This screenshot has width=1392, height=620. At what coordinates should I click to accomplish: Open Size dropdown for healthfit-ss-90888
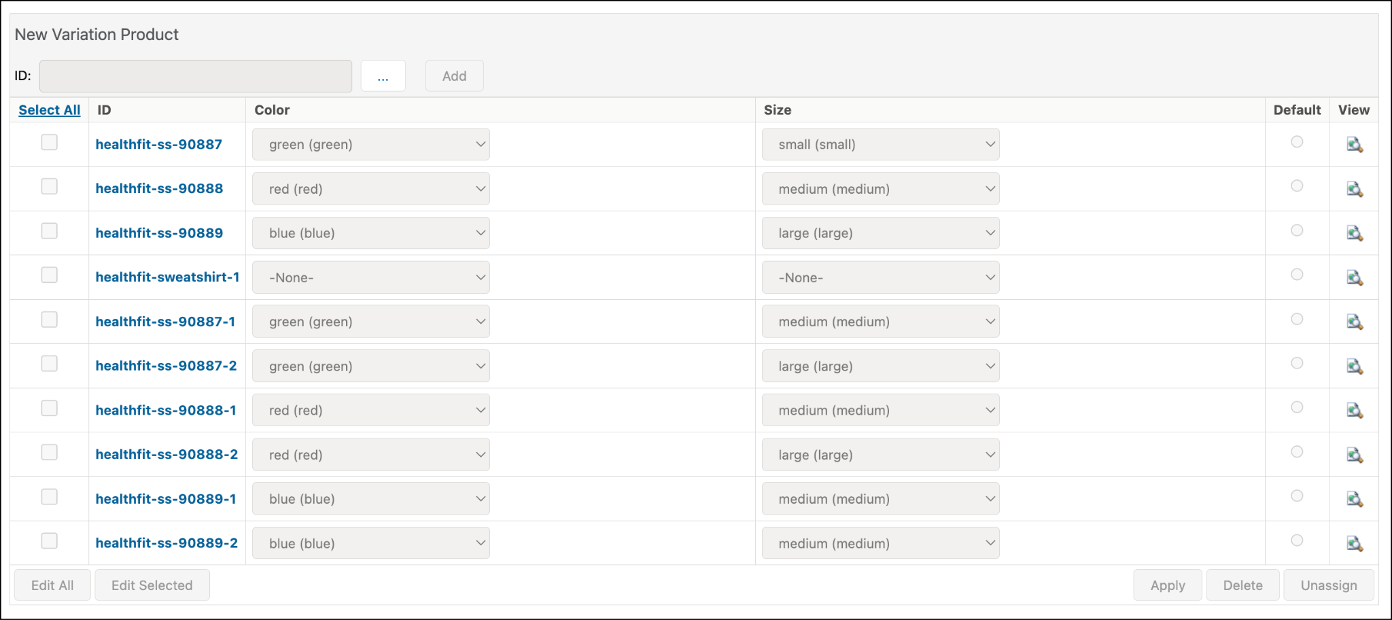(881, 189)
